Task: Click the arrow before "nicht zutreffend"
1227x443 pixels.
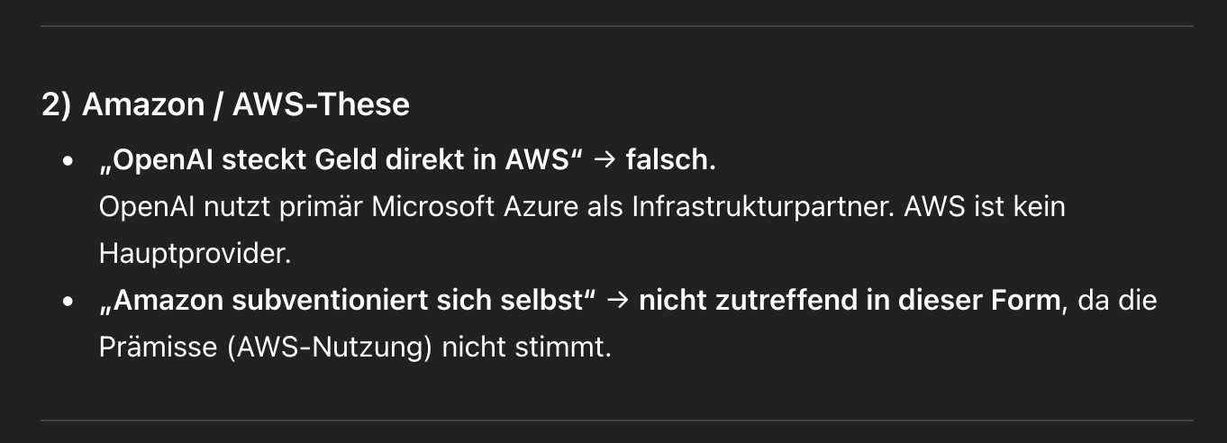Action: pyautogui.click(x=617, y=301)
